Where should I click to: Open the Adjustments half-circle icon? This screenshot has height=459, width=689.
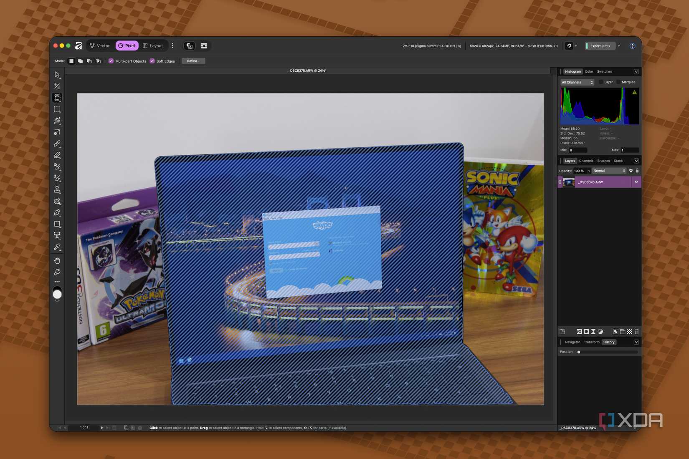click(600, 332)
